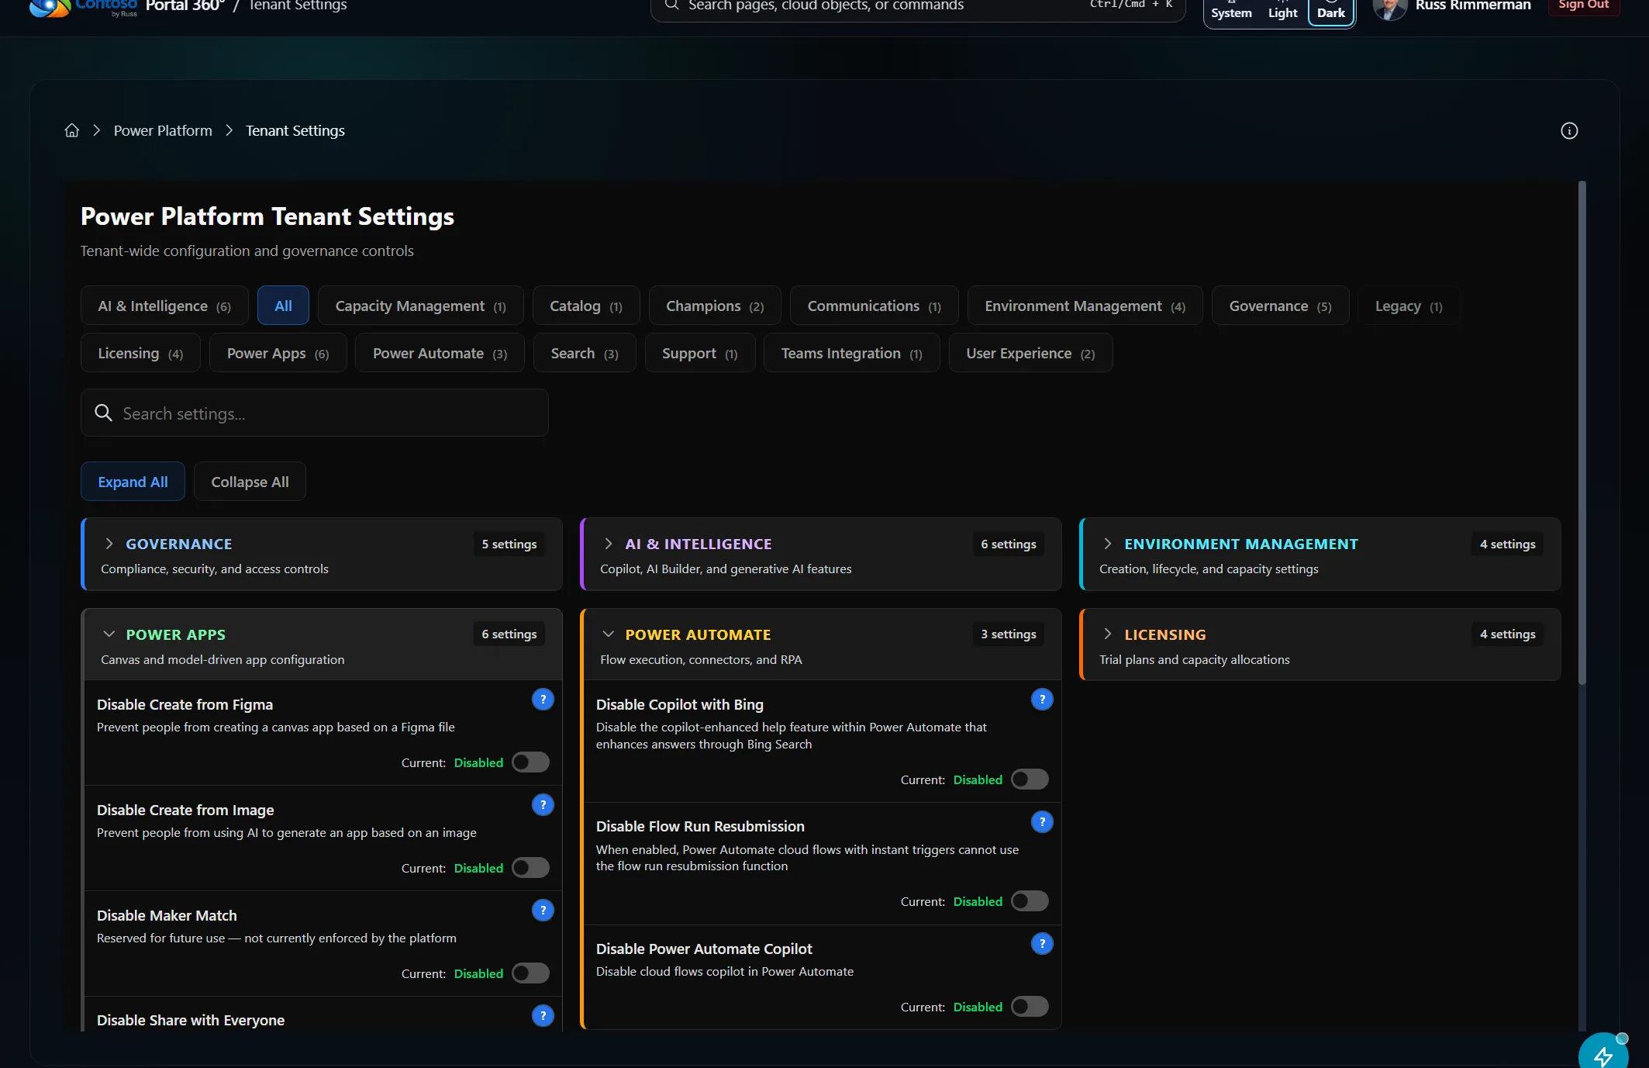Click the search magnifier in top bar
Image resolution: width=1649 pixels, height=1068 pixels.
pyautogui.click(x=671, y=5)
